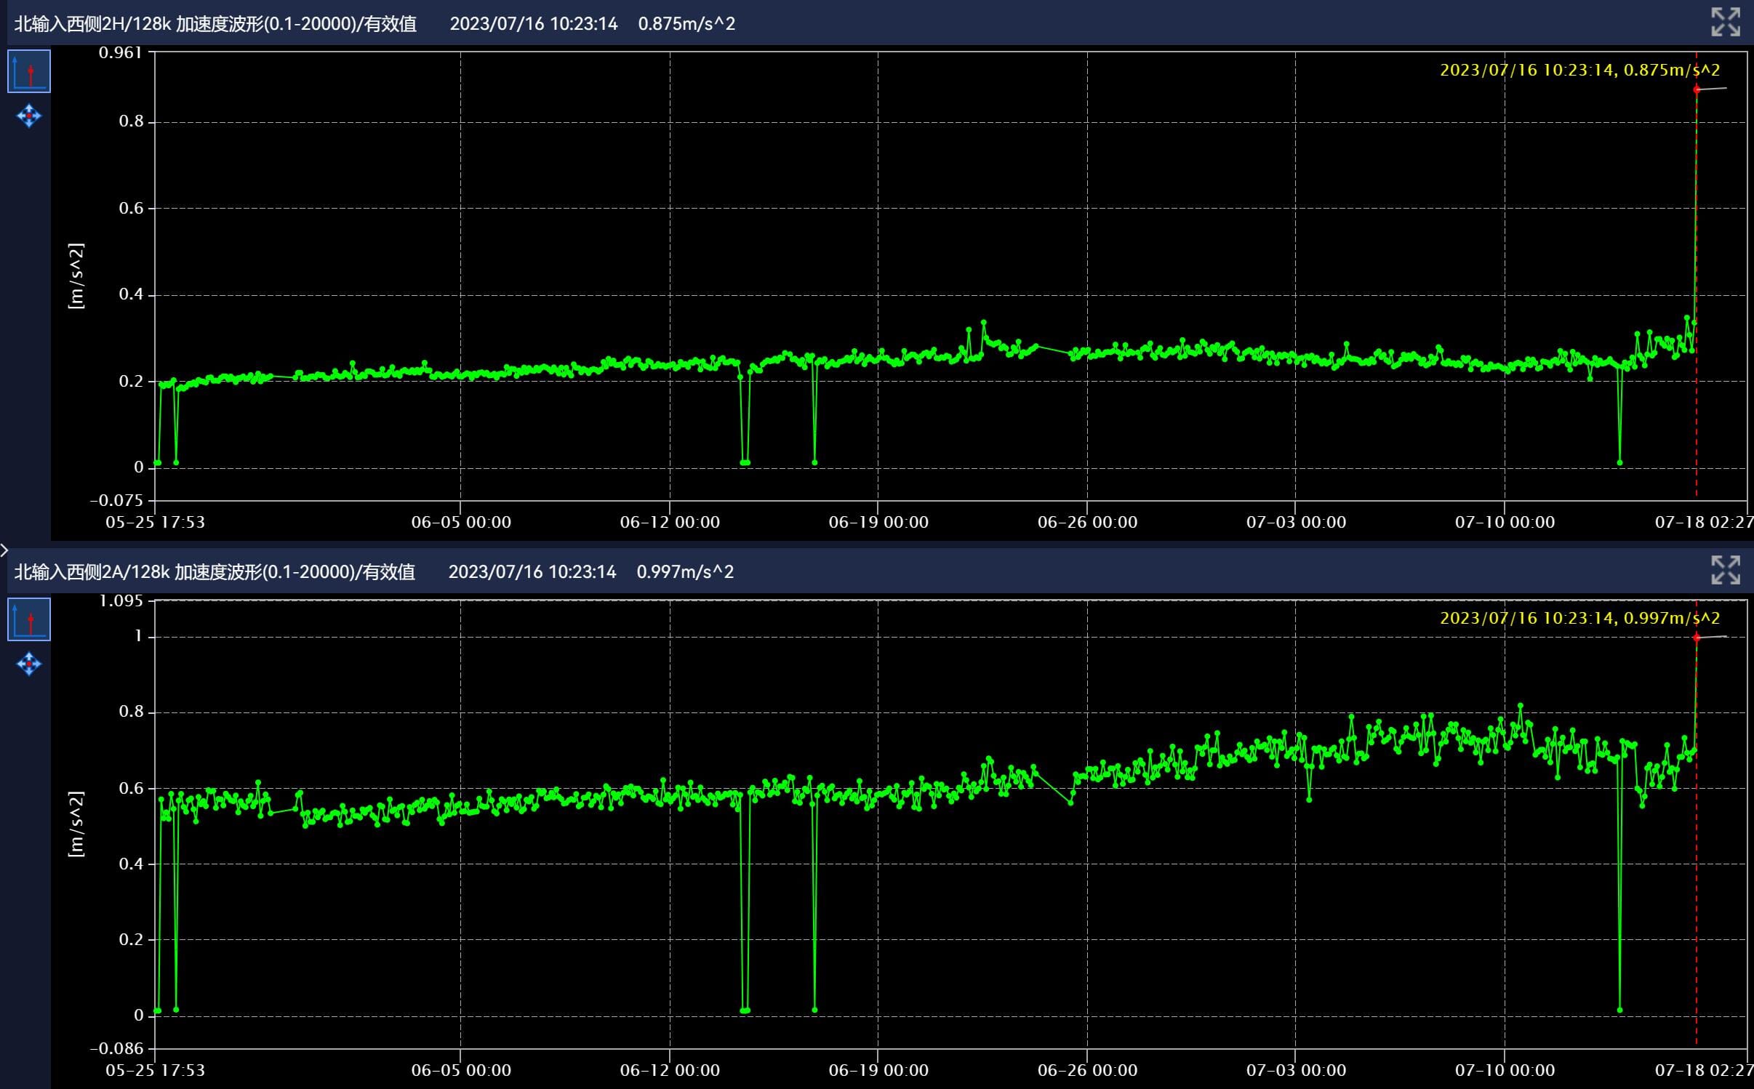1754x1089 pixels.
Task: Select the cursor tool in the 2H chart
Action: point(29,71)
